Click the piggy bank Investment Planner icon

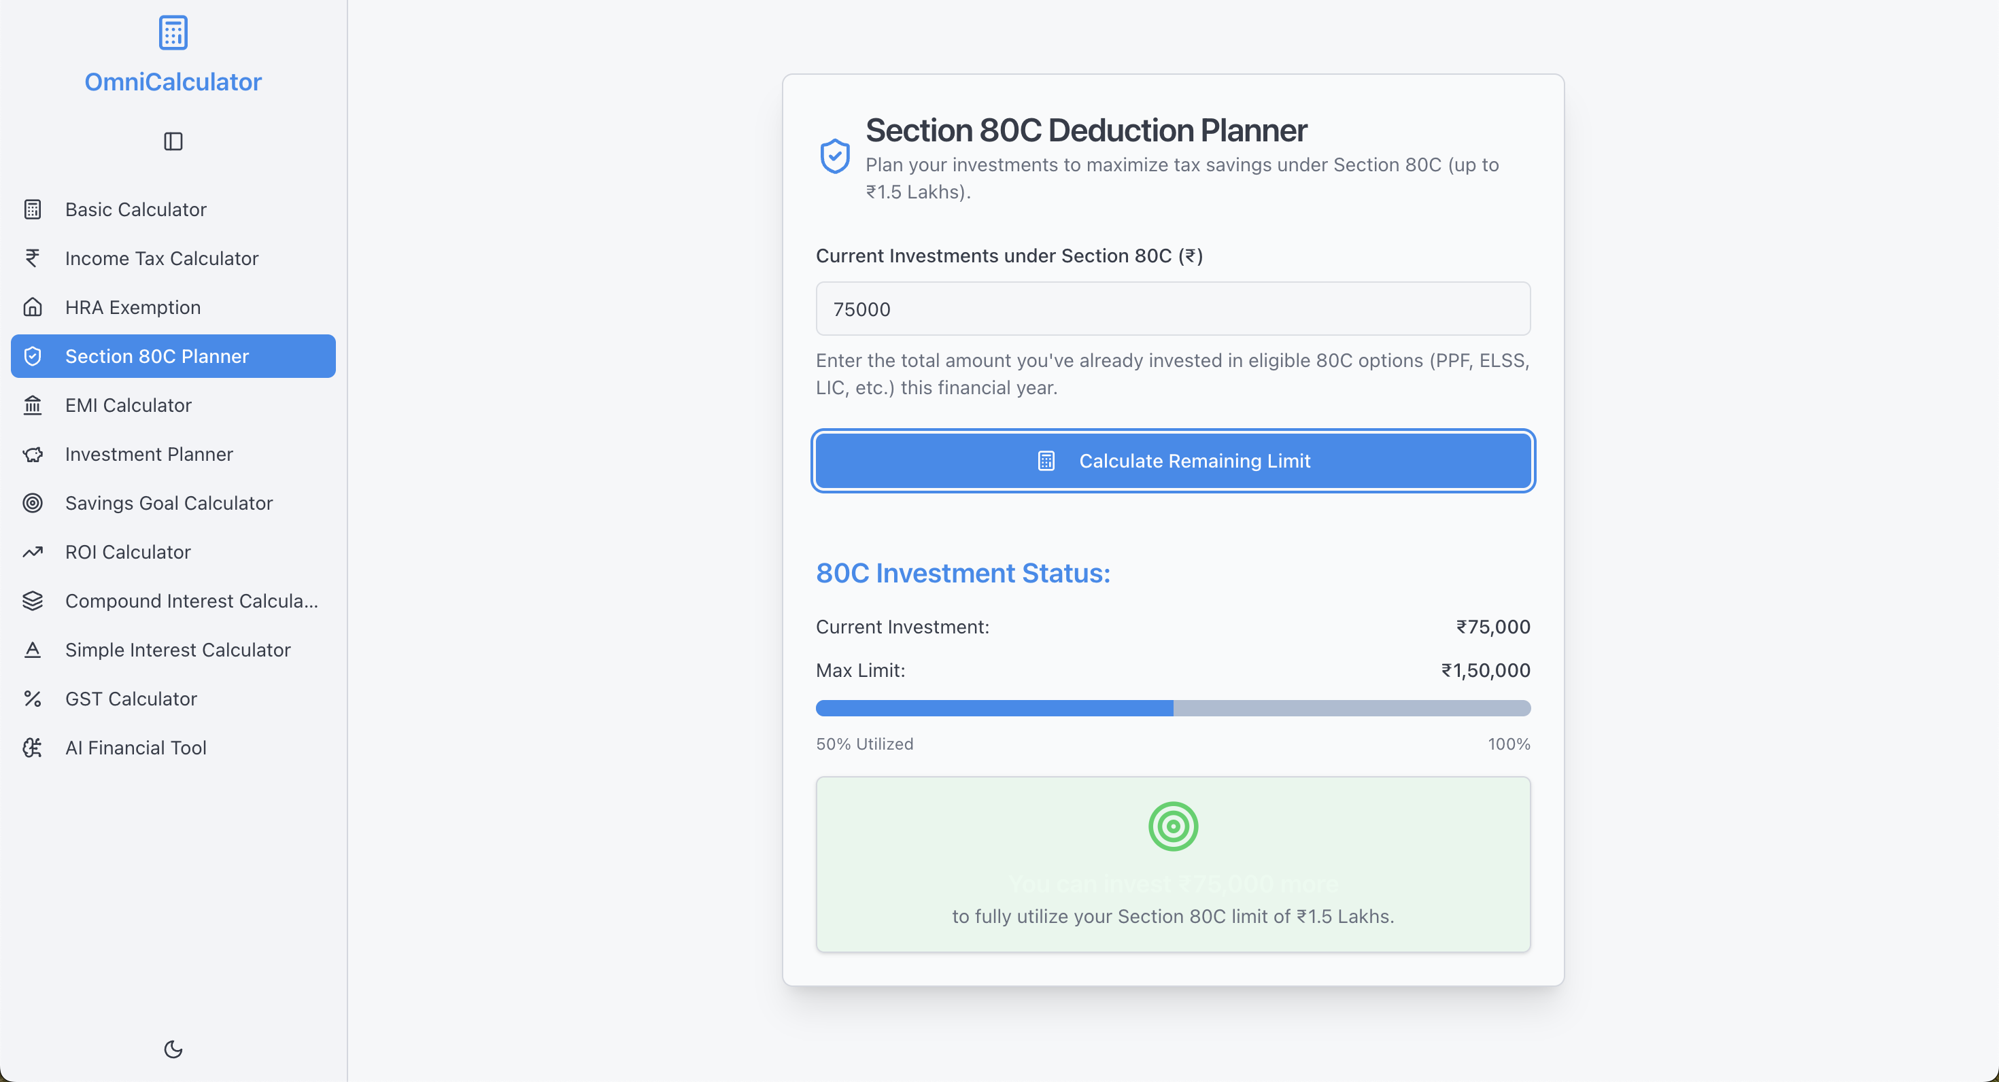[x=33, y=454]
